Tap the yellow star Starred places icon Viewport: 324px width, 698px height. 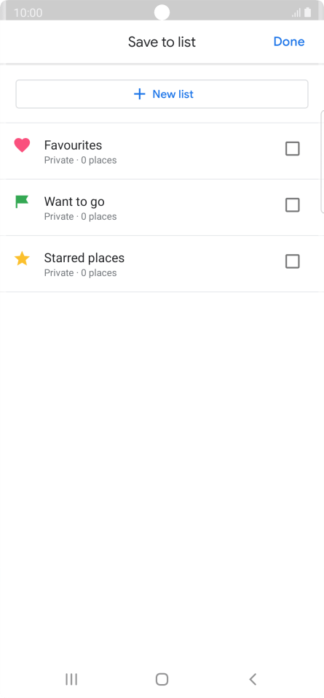click(x=22, y=258)
